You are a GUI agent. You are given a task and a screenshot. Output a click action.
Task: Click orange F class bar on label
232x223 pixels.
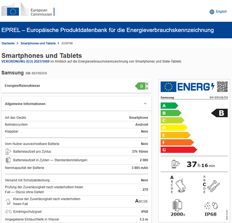pyautogui.click(x=177, y=142)
